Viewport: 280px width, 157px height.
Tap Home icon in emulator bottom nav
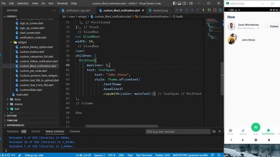tap(231, 132)
